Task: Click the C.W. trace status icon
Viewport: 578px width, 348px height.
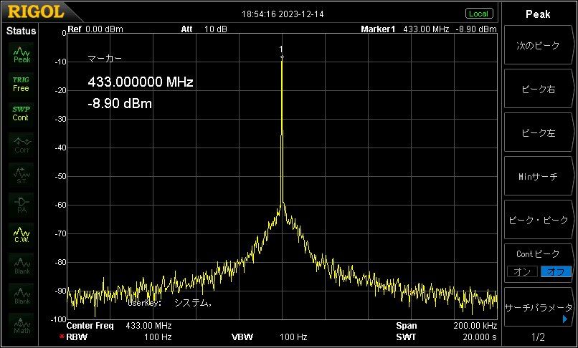Action: (x=22, y=235)
